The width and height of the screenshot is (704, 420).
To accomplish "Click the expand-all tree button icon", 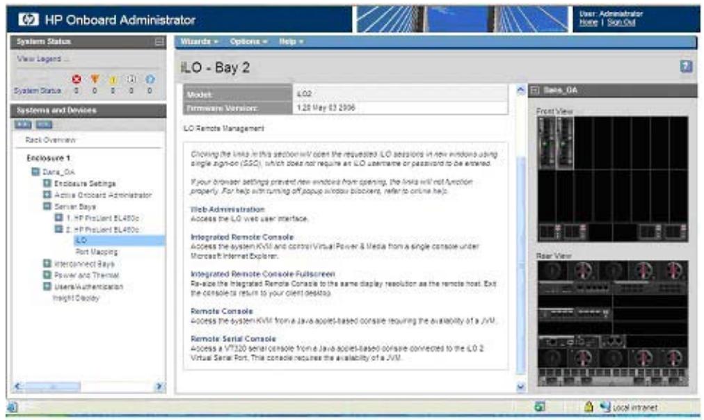I will (23, 124).
